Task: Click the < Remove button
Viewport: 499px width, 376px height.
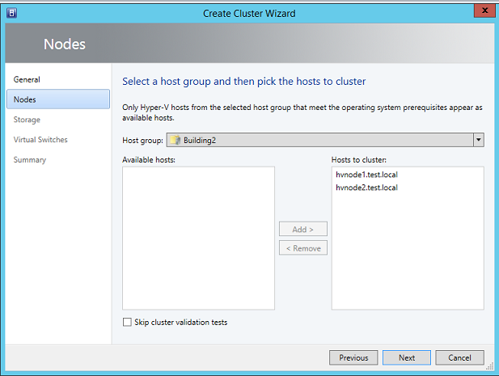Action: click(x=303, y=248)
